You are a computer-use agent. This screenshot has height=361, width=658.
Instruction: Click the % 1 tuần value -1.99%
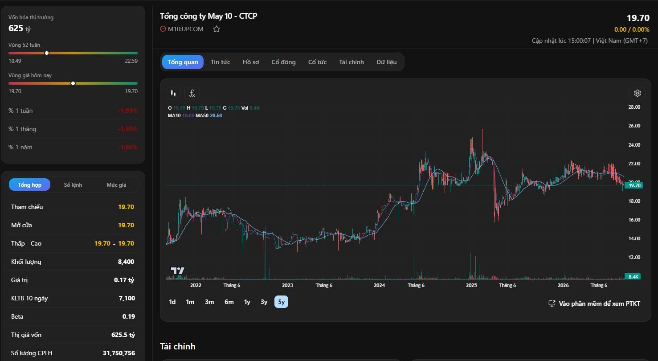pos(128,111)
